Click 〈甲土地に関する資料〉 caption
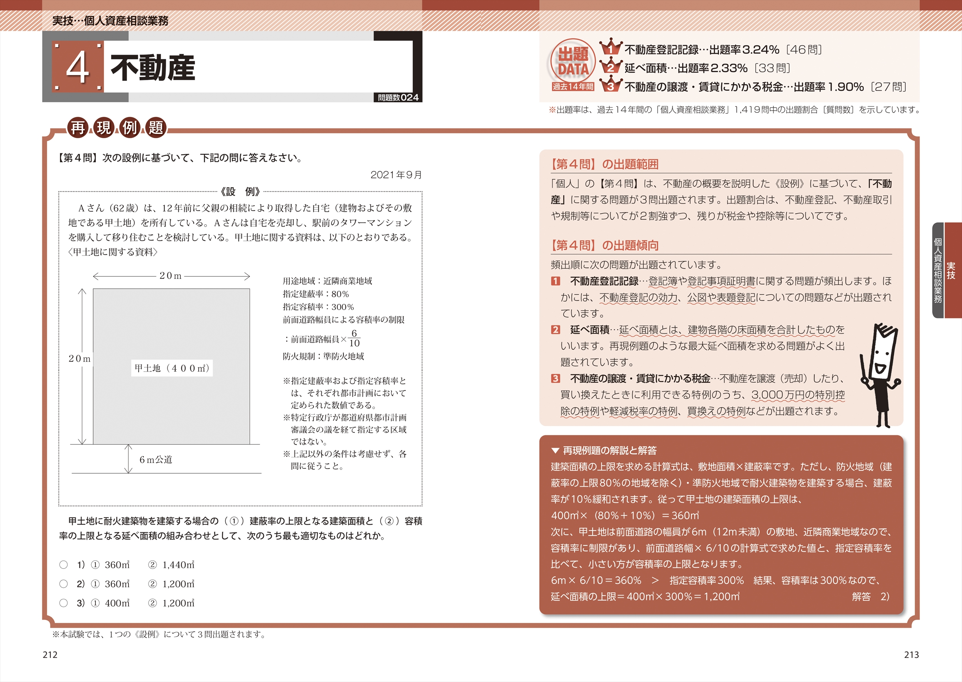The width and height of the screenshot is (962, 682). [113, 252]
